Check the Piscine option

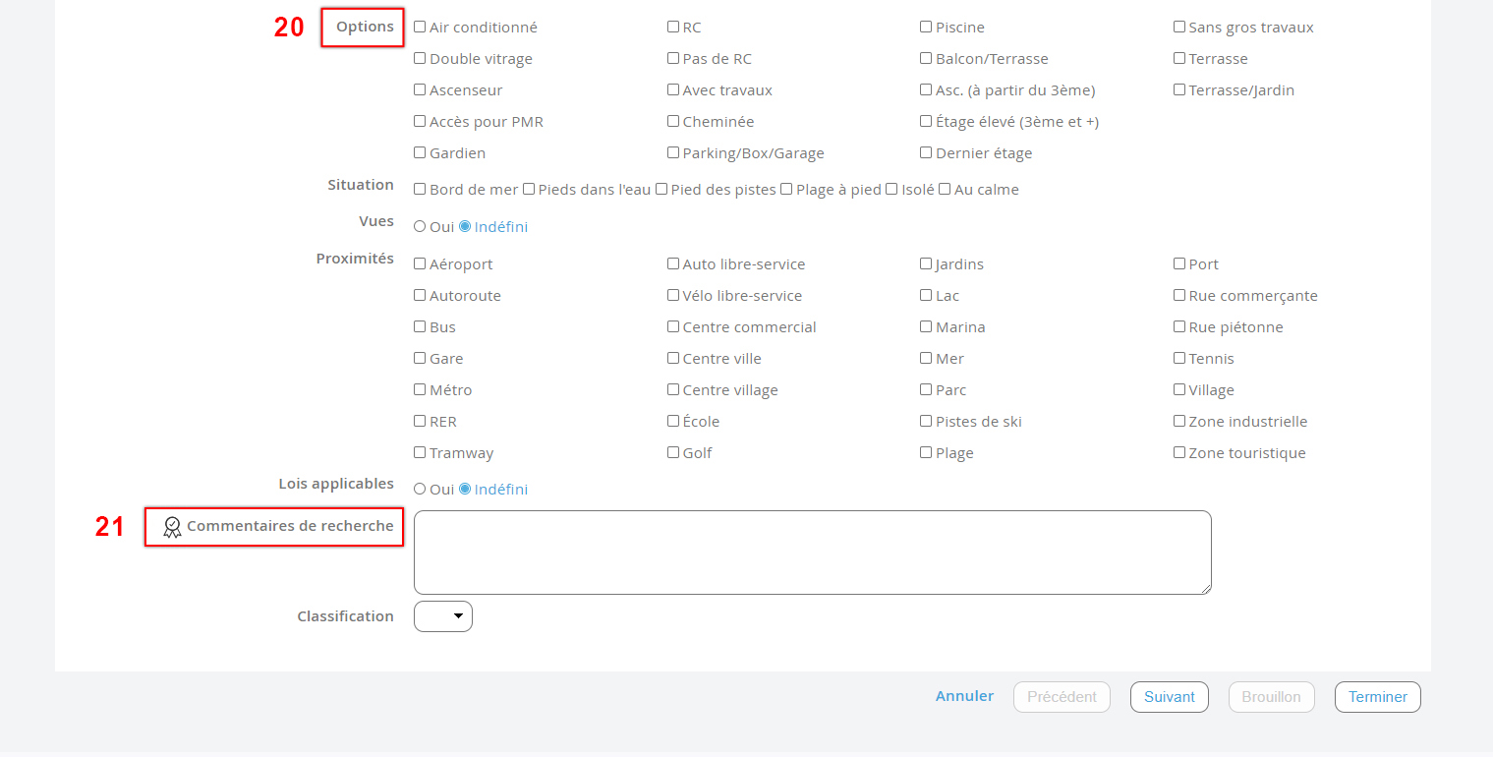[926, 28]
